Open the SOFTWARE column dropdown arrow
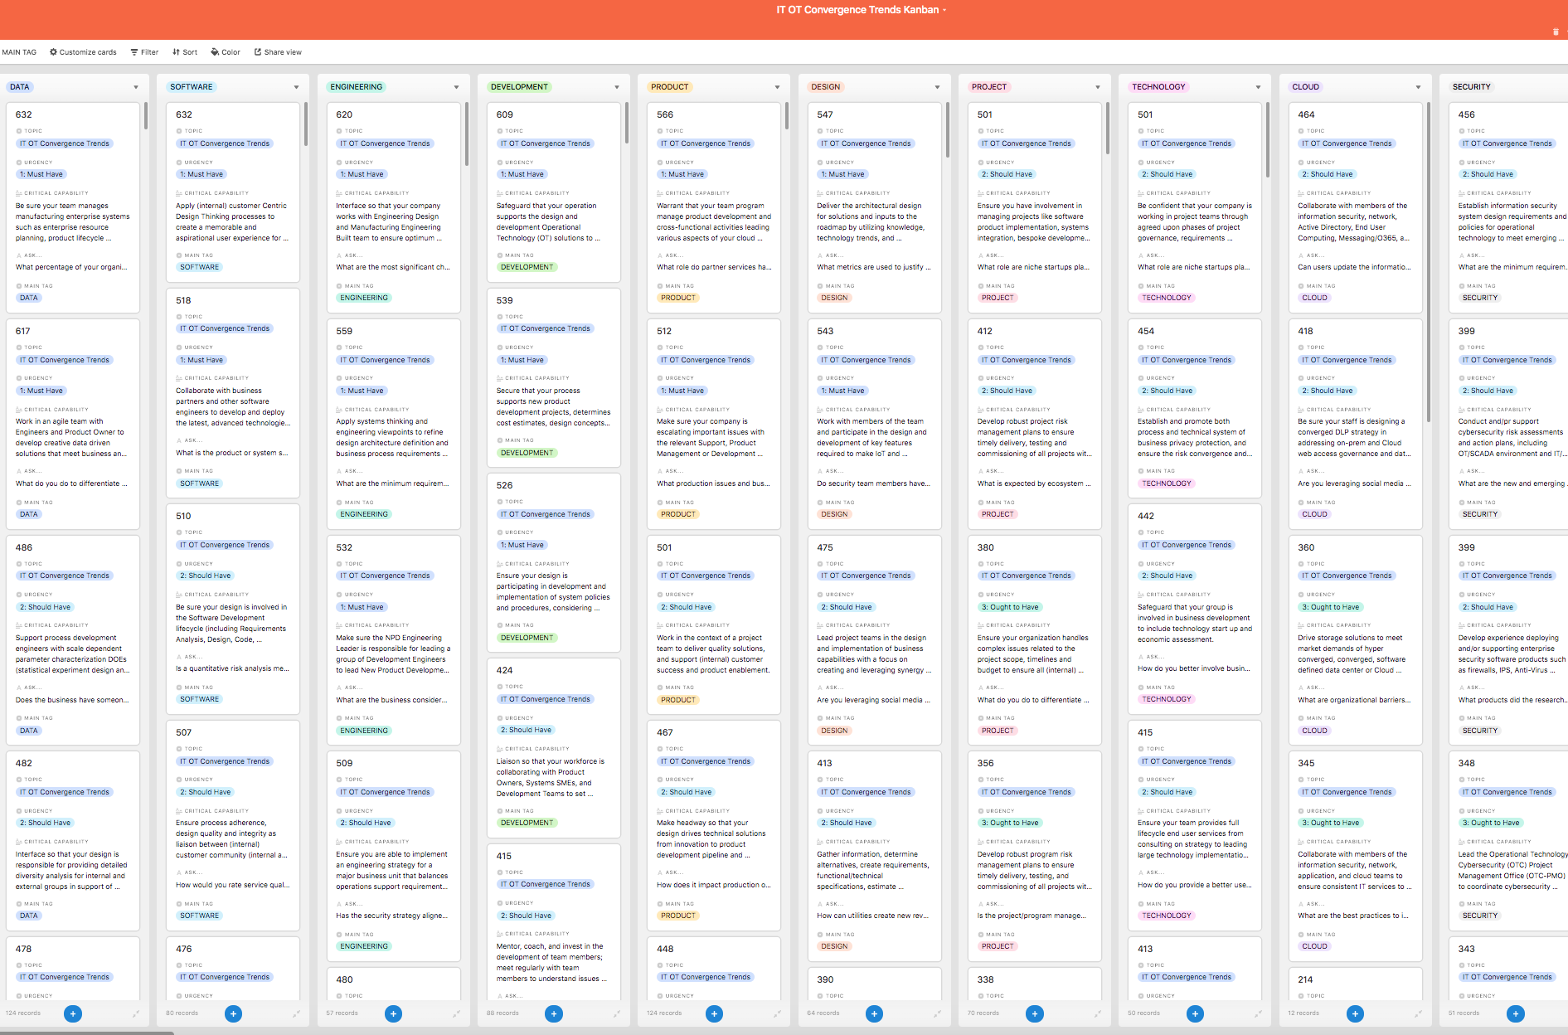 coord(296,87)
